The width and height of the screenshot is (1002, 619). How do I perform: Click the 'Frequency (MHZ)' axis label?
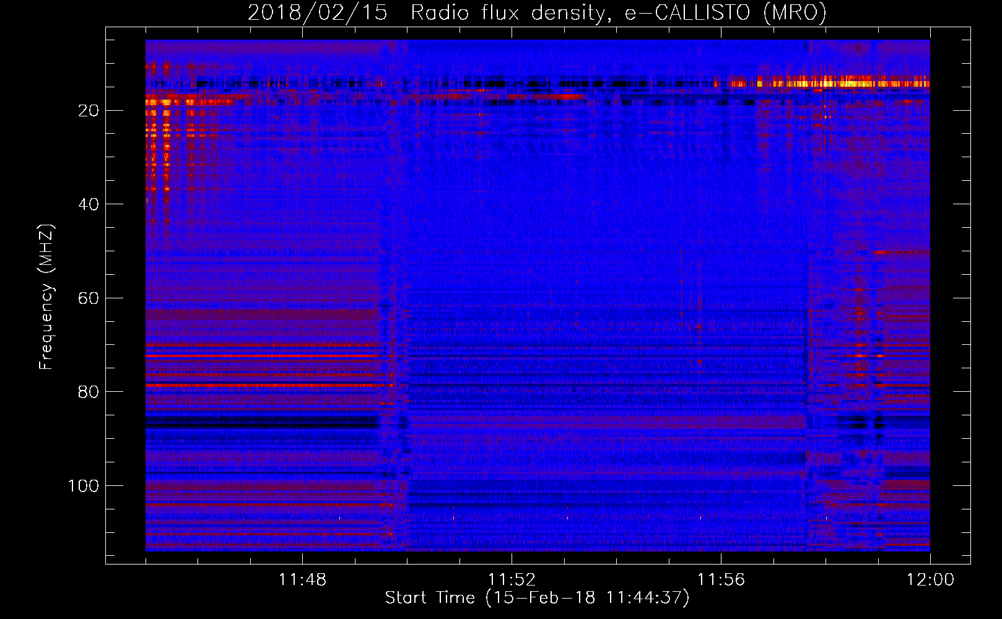click(47, 297)
